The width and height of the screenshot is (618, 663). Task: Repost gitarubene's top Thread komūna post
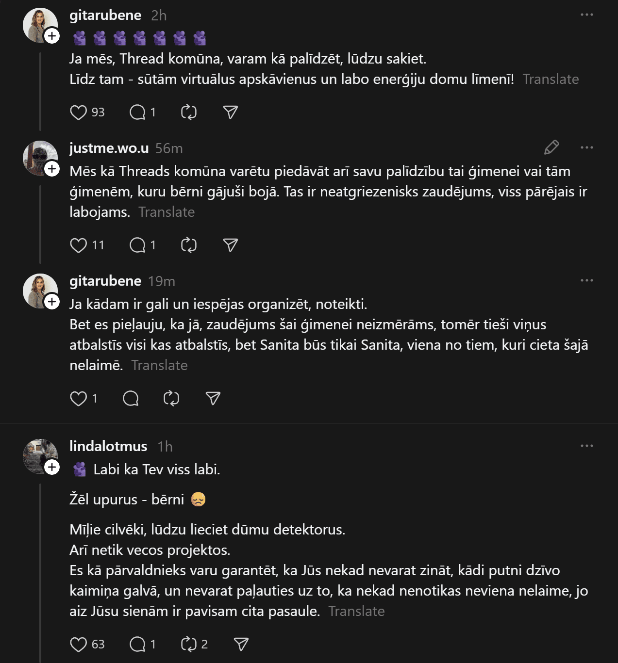point(188,113)
